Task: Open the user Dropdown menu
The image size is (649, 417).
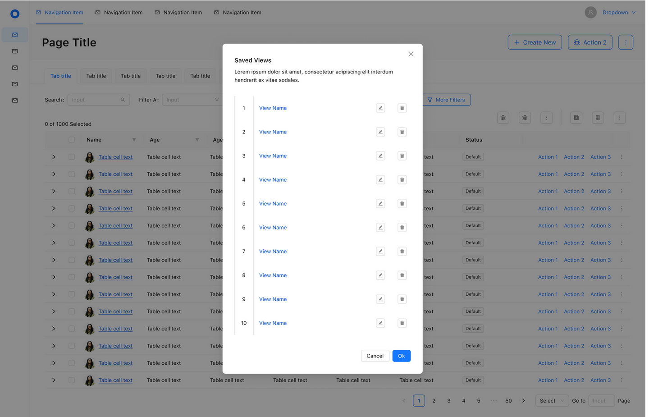Action: point(619,13)
